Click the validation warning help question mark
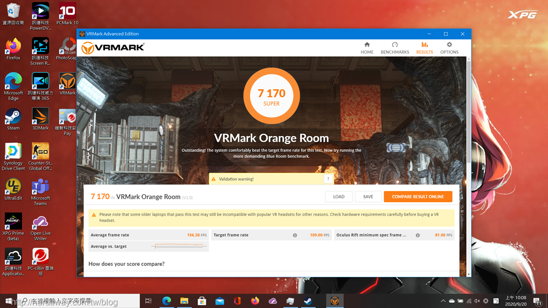Image resolution: width=548 pixels, height=308 pixels. [328, 179]
